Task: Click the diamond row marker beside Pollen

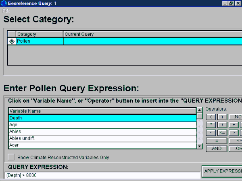Action: coord(12,41)
